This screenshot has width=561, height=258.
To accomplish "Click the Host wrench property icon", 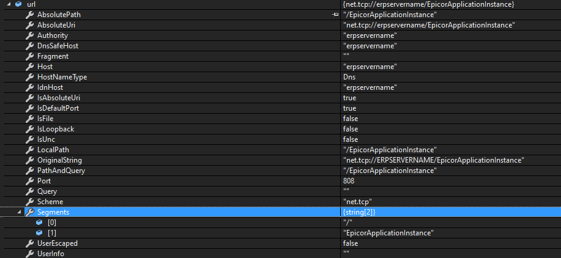I will (x=30, y=67).
